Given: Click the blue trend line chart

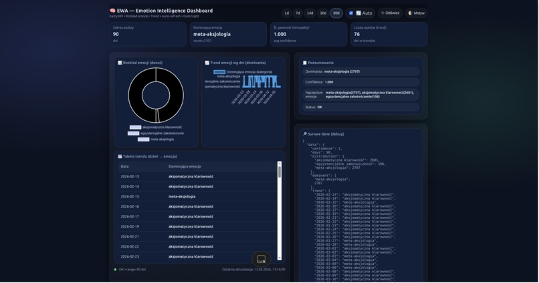Looking at the screenshot, I should pyautogui.click(x=261, y=81).
